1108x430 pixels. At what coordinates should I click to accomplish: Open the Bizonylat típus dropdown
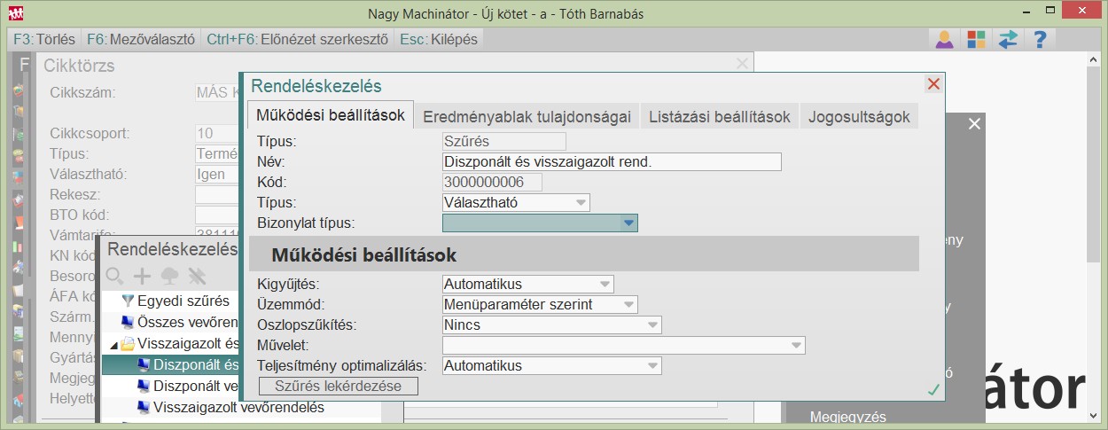pos(540,223)
